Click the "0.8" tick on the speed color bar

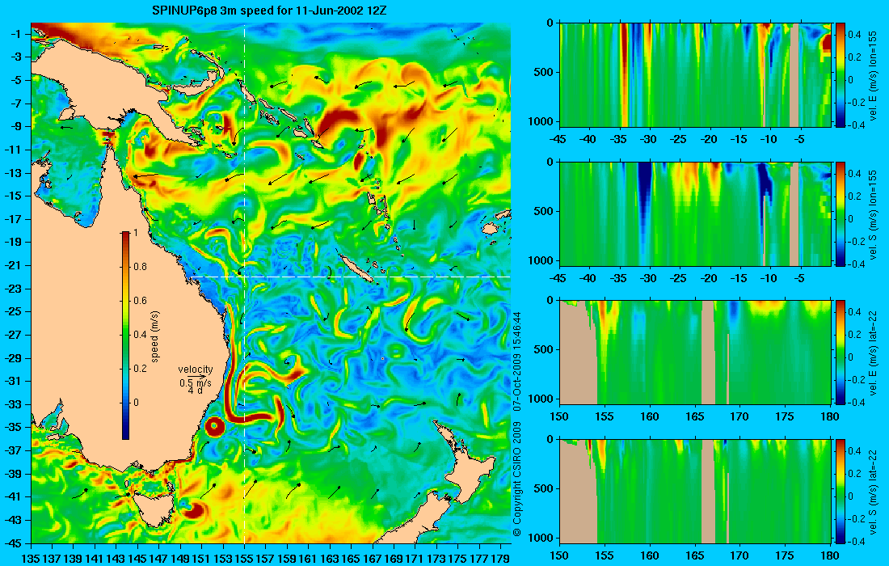point(140,267)
